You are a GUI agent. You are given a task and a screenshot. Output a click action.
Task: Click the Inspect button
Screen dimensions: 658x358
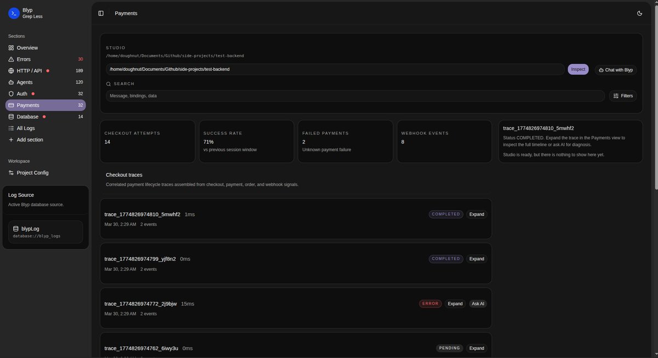point(578,69)
